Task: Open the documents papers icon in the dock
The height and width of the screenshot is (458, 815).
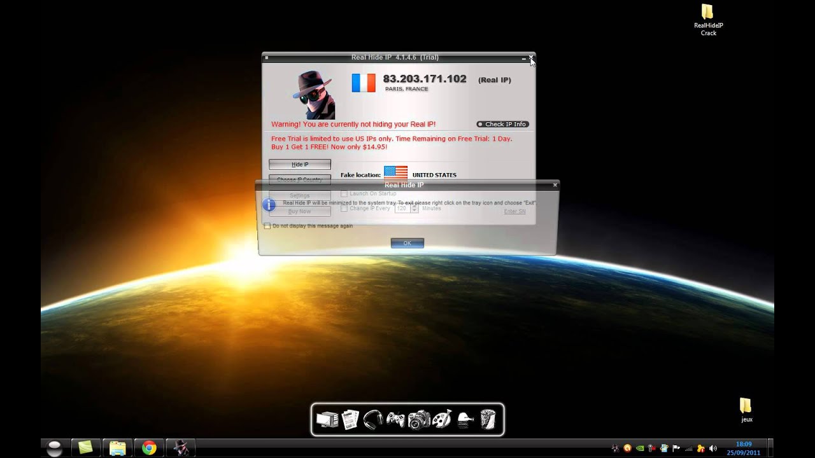Action: tap(350, 420)
